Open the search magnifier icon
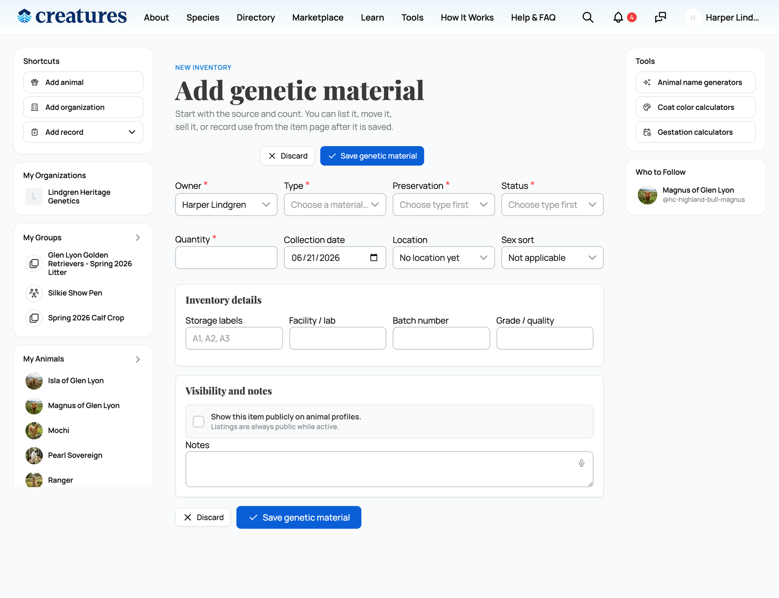This screenshot has width=779, height=598. point(588,17)
